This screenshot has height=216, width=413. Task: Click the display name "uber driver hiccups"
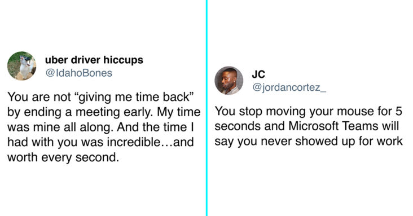(94, 60)
